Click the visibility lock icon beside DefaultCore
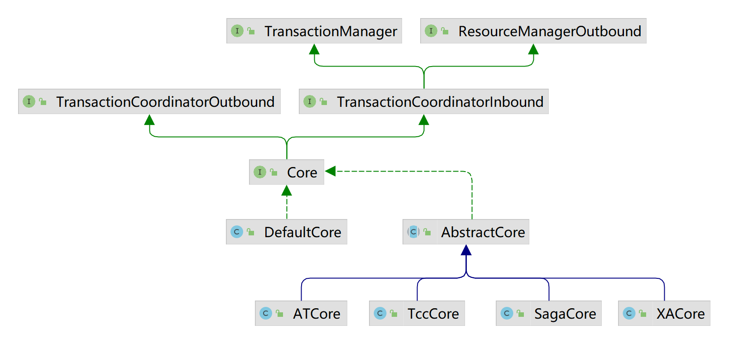 [x=251, y=232]
